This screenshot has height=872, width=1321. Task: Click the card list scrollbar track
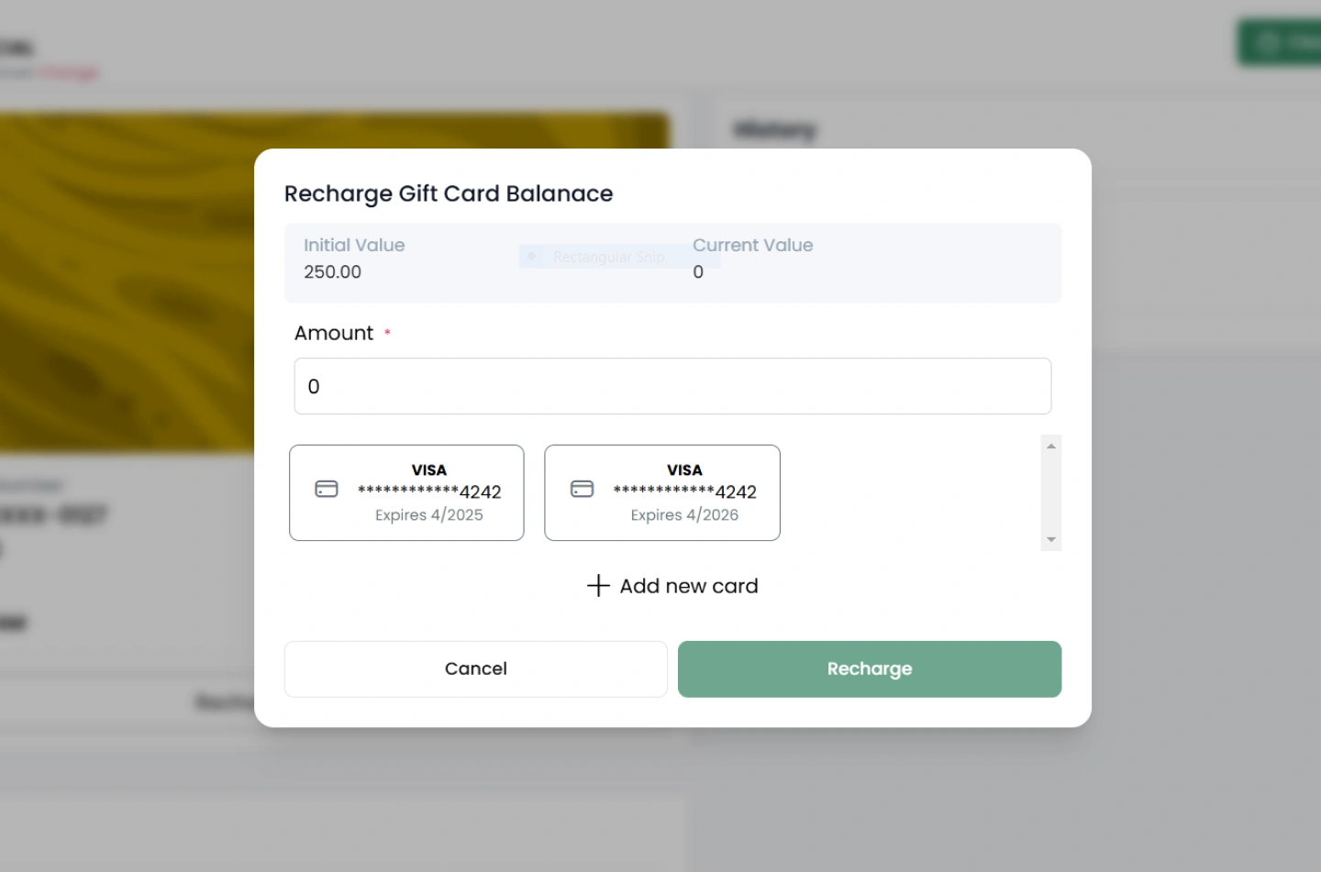[x=1051, y=493]
